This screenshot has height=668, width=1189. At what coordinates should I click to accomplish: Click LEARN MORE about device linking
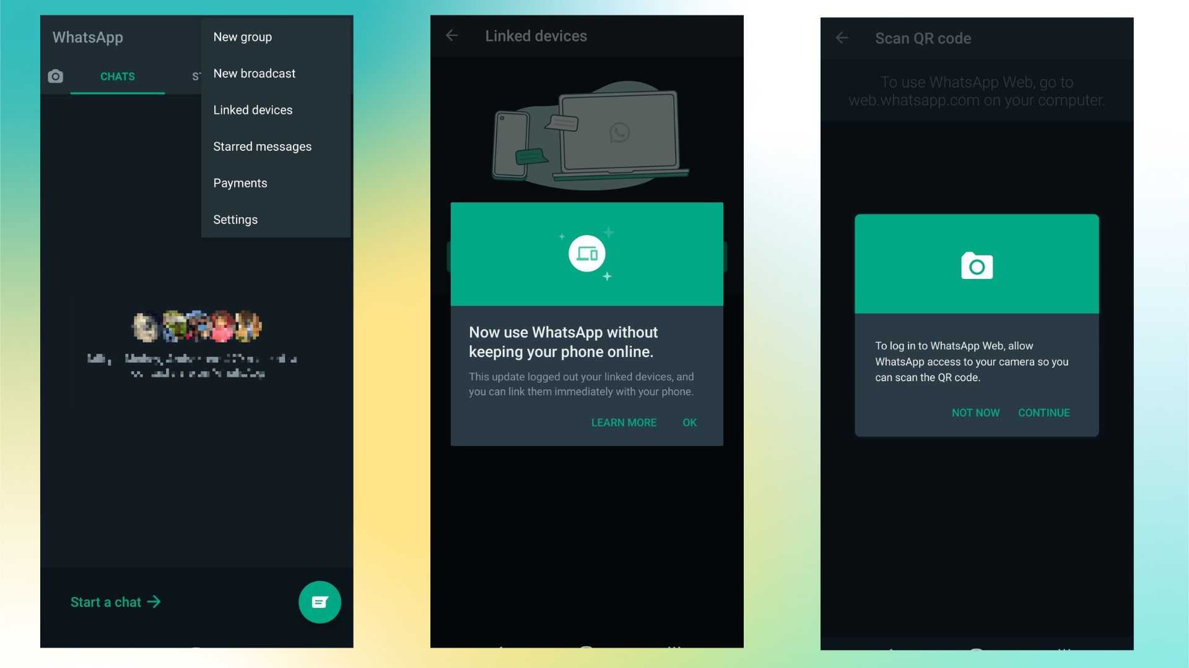click(x=623, y=422)
